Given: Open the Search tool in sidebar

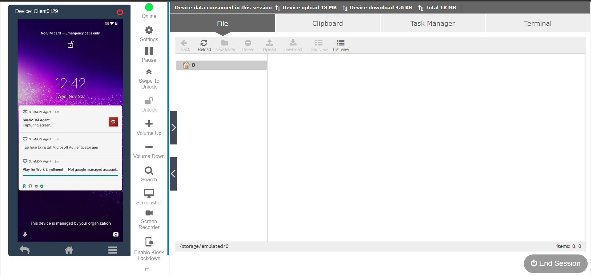Looking at the screenshot, I should 149,171.
